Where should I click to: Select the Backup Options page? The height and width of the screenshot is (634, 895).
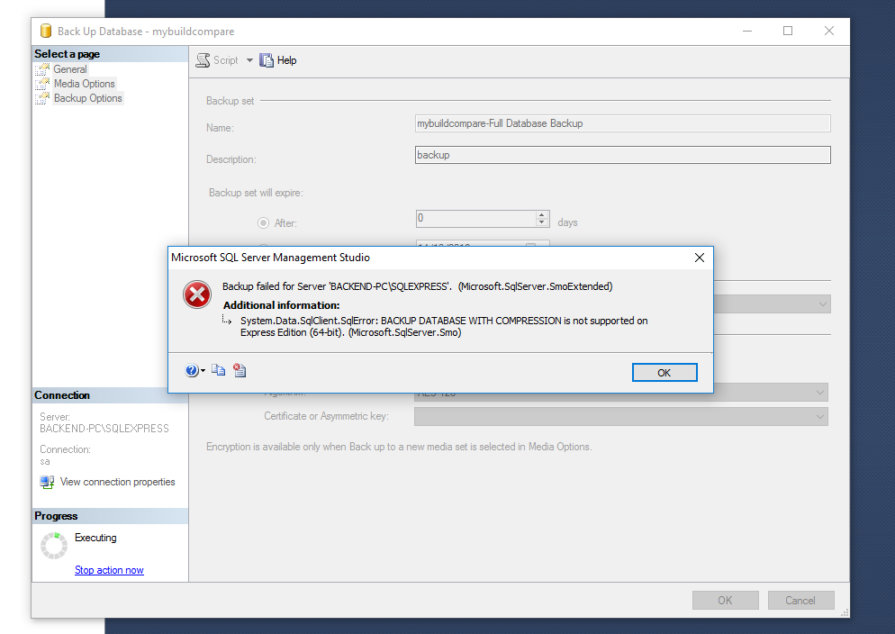[88, 98]
